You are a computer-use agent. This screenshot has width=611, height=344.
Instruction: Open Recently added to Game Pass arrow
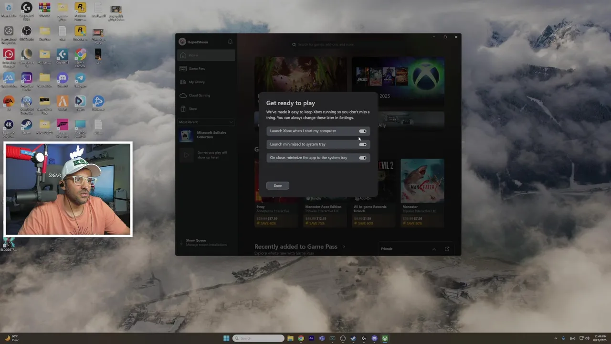[344, 247]
